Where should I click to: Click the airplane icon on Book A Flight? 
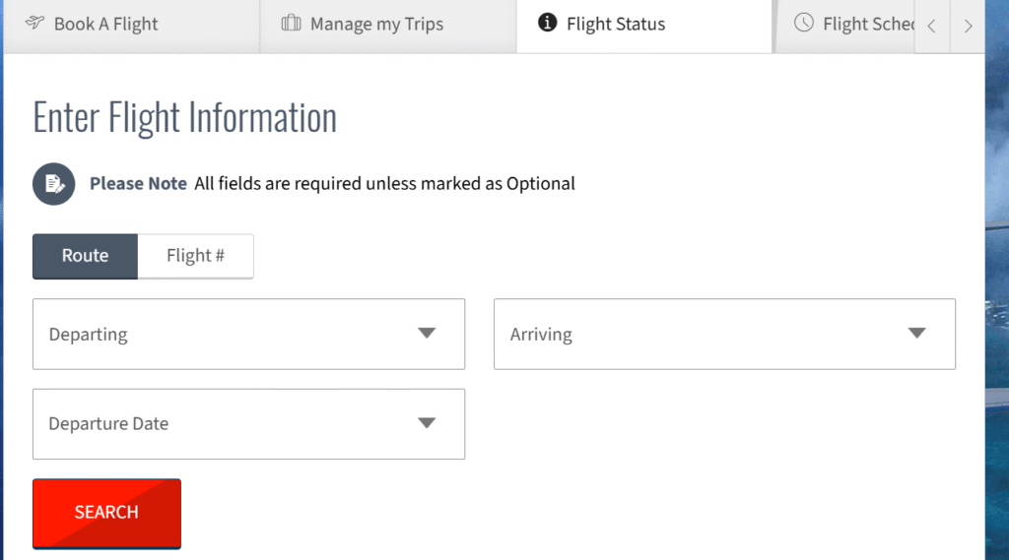(35, 24)
